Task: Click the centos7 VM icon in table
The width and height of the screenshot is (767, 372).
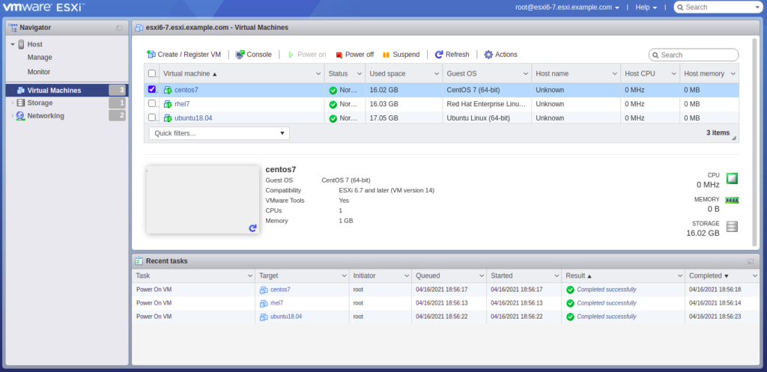Action: (x=168, y=90)
